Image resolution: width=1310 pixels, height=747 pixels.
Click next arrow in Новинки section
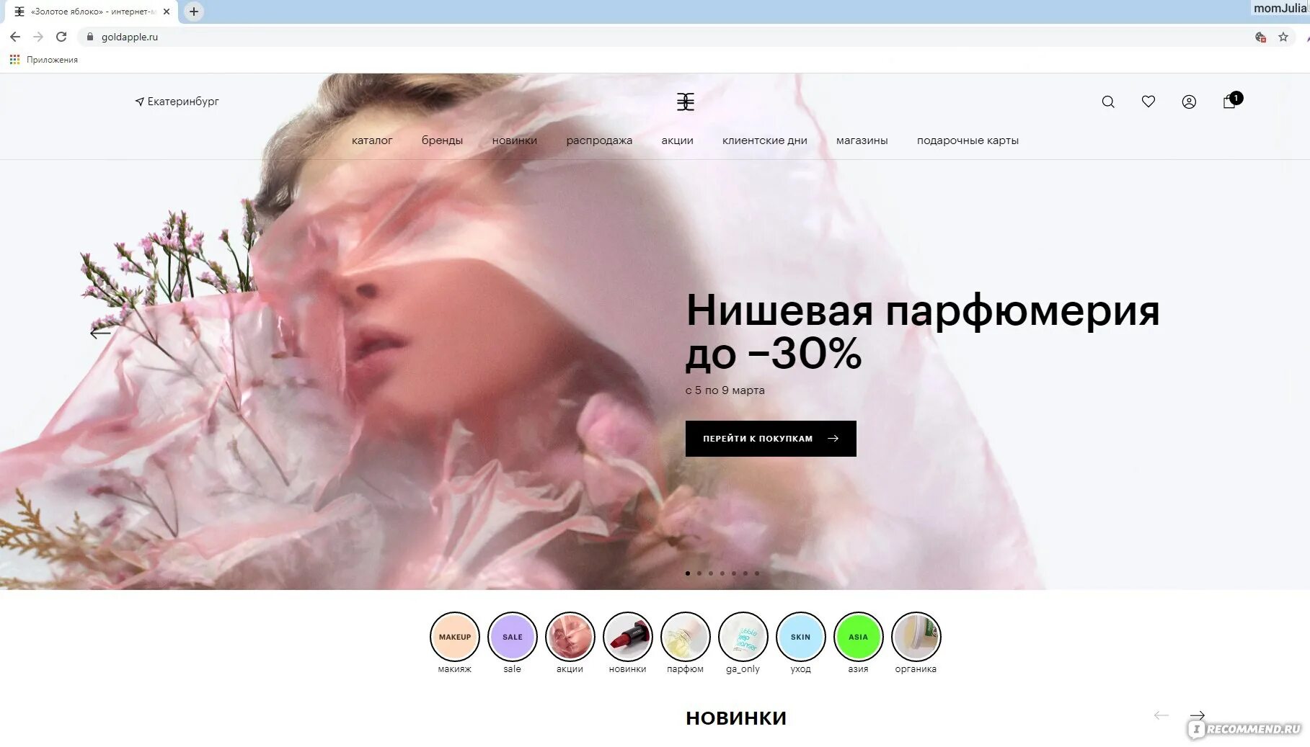coord(1198,715)
